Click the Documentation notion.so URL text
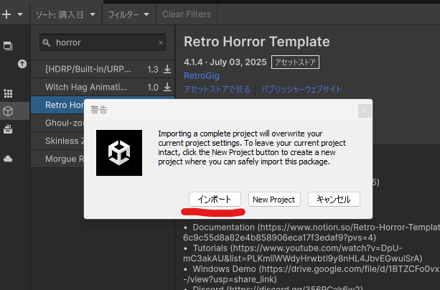 [312, 232]
